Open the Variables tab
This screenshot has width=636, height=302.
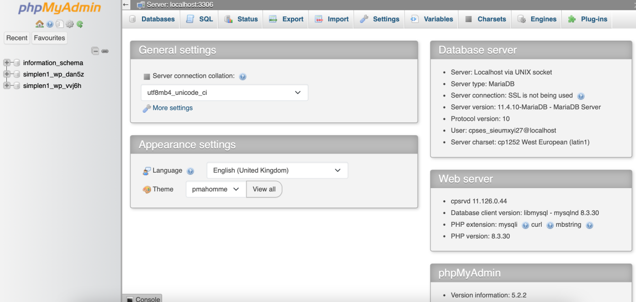(432, 19)
